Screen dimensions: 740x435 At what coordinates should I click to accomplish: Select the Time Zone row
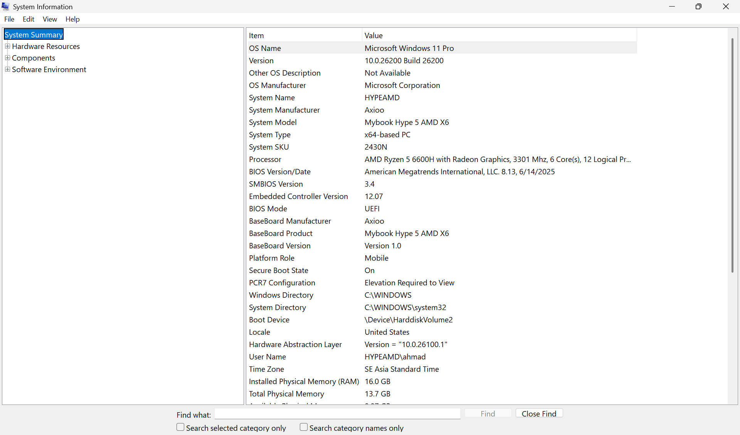tap(442, 369)
